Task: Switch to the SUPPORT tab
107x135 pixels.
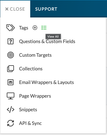Action: point(46,9)
